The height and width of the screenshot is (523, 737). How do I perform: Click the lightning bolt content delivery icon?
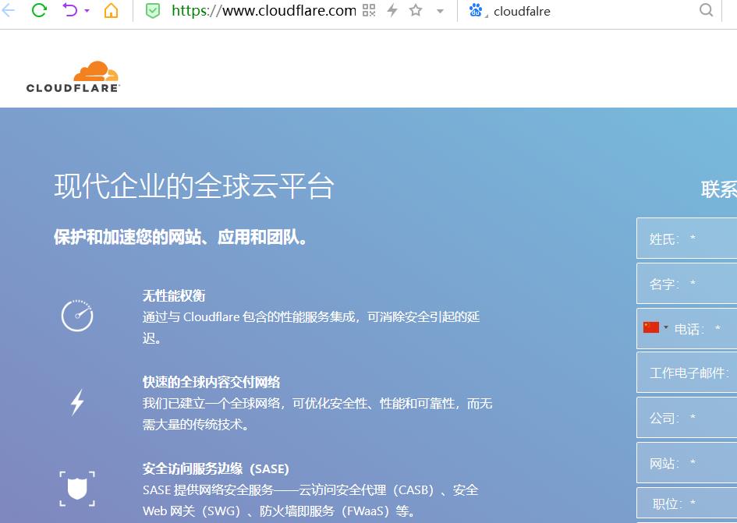pos(77,402)
